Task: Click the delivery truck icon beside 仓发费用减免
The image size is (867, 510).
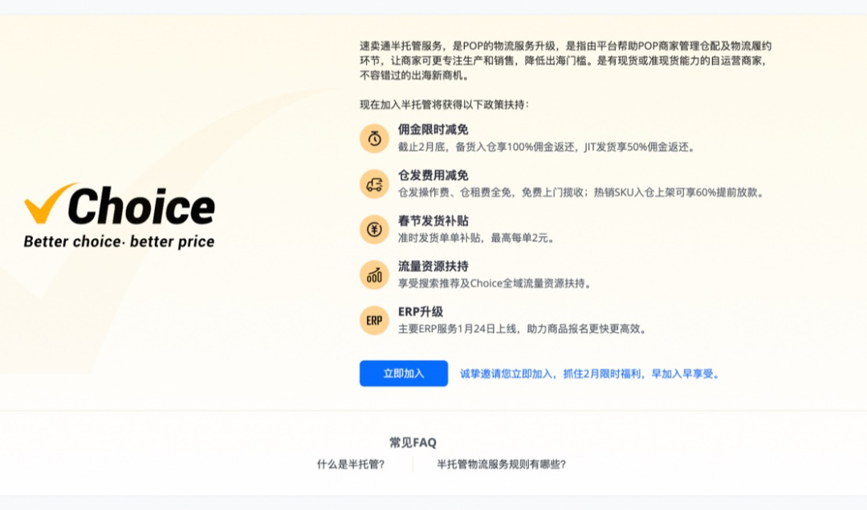Action: [373, 183]
